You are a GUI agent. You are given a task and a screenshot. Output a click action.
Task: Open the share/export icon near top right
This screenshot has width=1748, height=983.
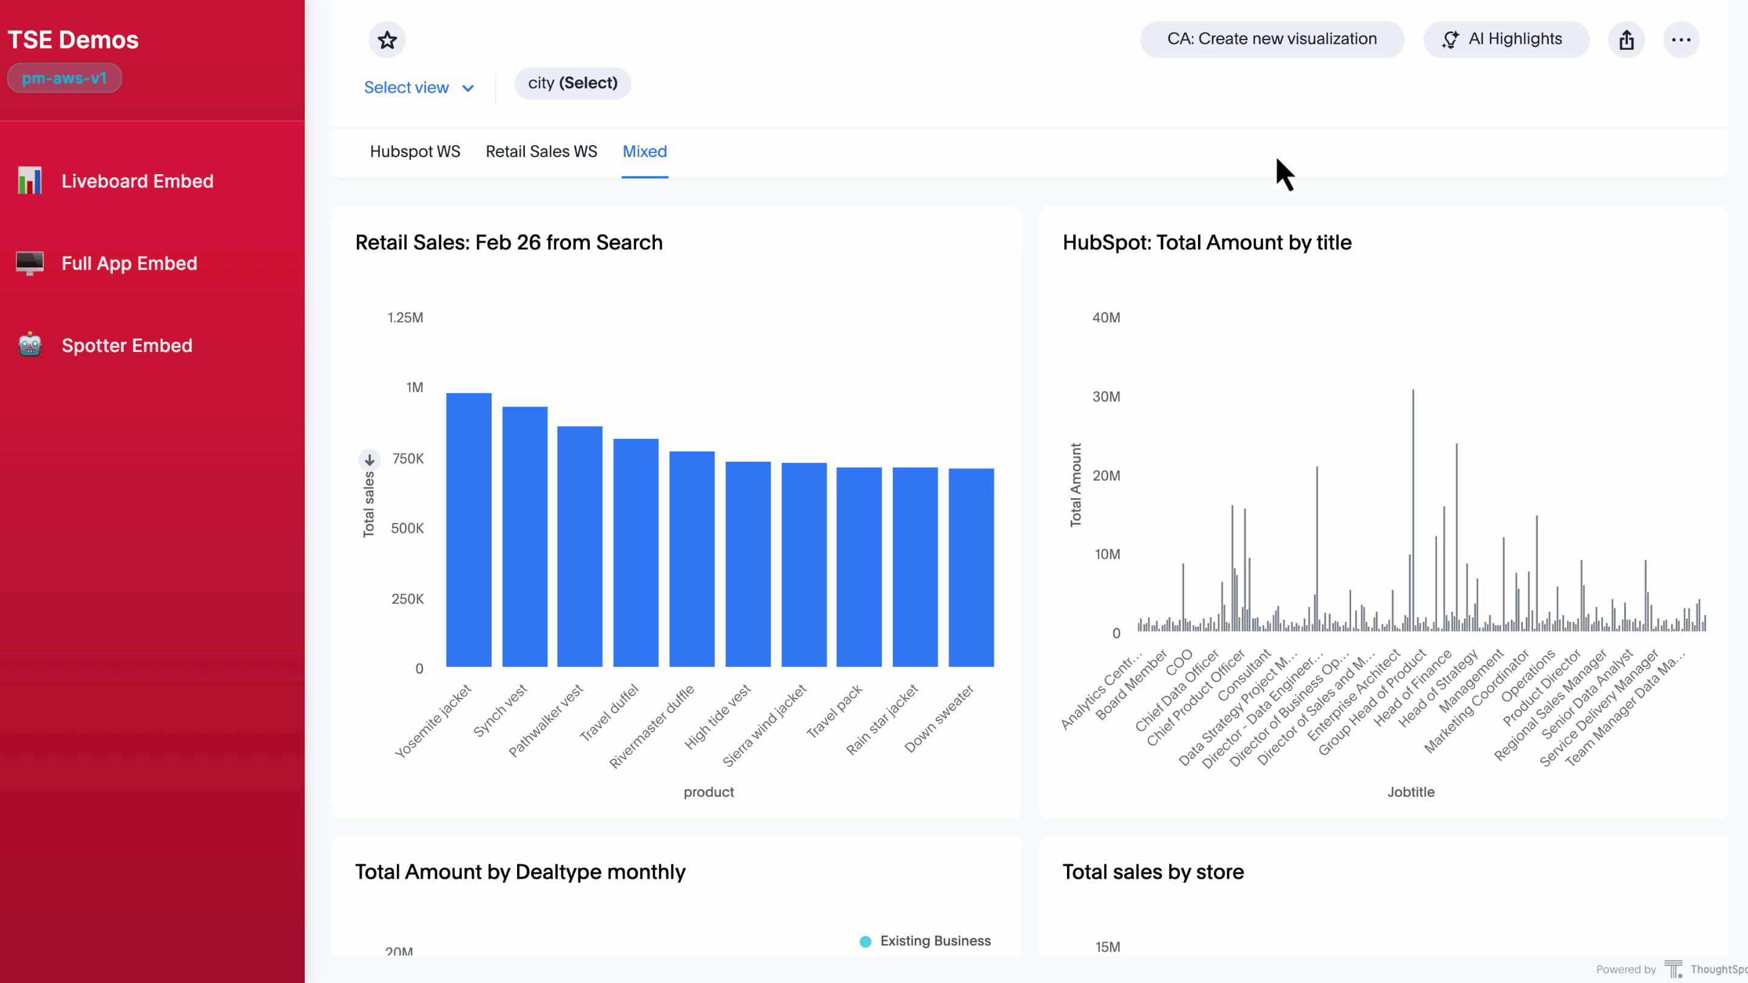[1627, 39]
